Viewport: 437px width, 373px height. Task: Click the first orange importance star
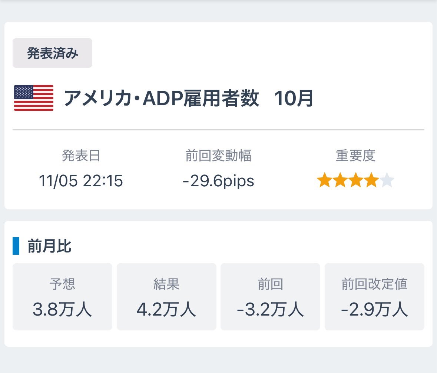325,181
